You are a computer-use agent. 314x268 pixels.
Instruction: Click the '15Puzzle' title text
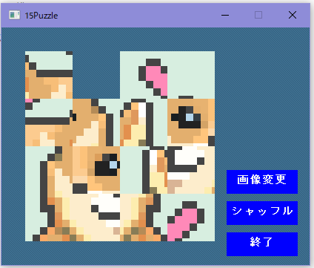(41, 16)
